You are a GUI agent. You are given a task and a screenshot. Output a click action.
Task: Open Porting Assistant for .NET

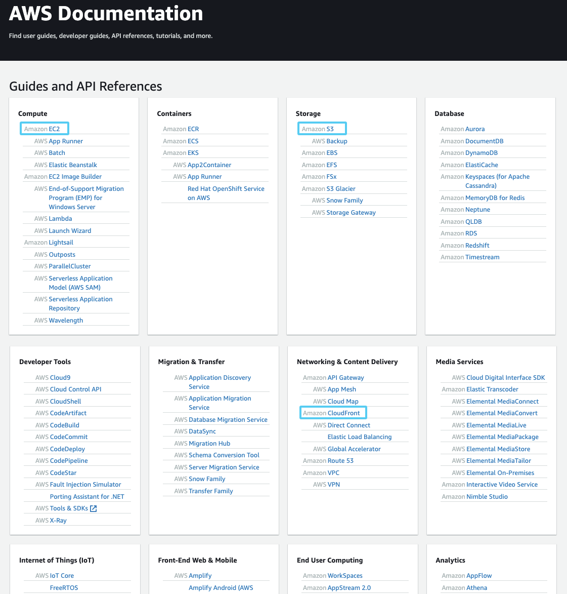coord(87,497)
